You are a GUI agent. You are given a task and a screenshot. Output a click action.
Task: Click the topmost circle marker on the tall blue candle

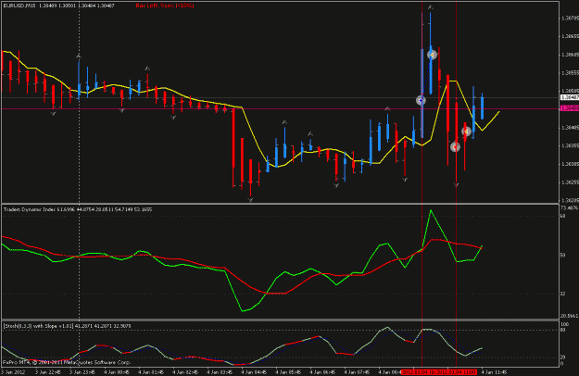point(432,55)
